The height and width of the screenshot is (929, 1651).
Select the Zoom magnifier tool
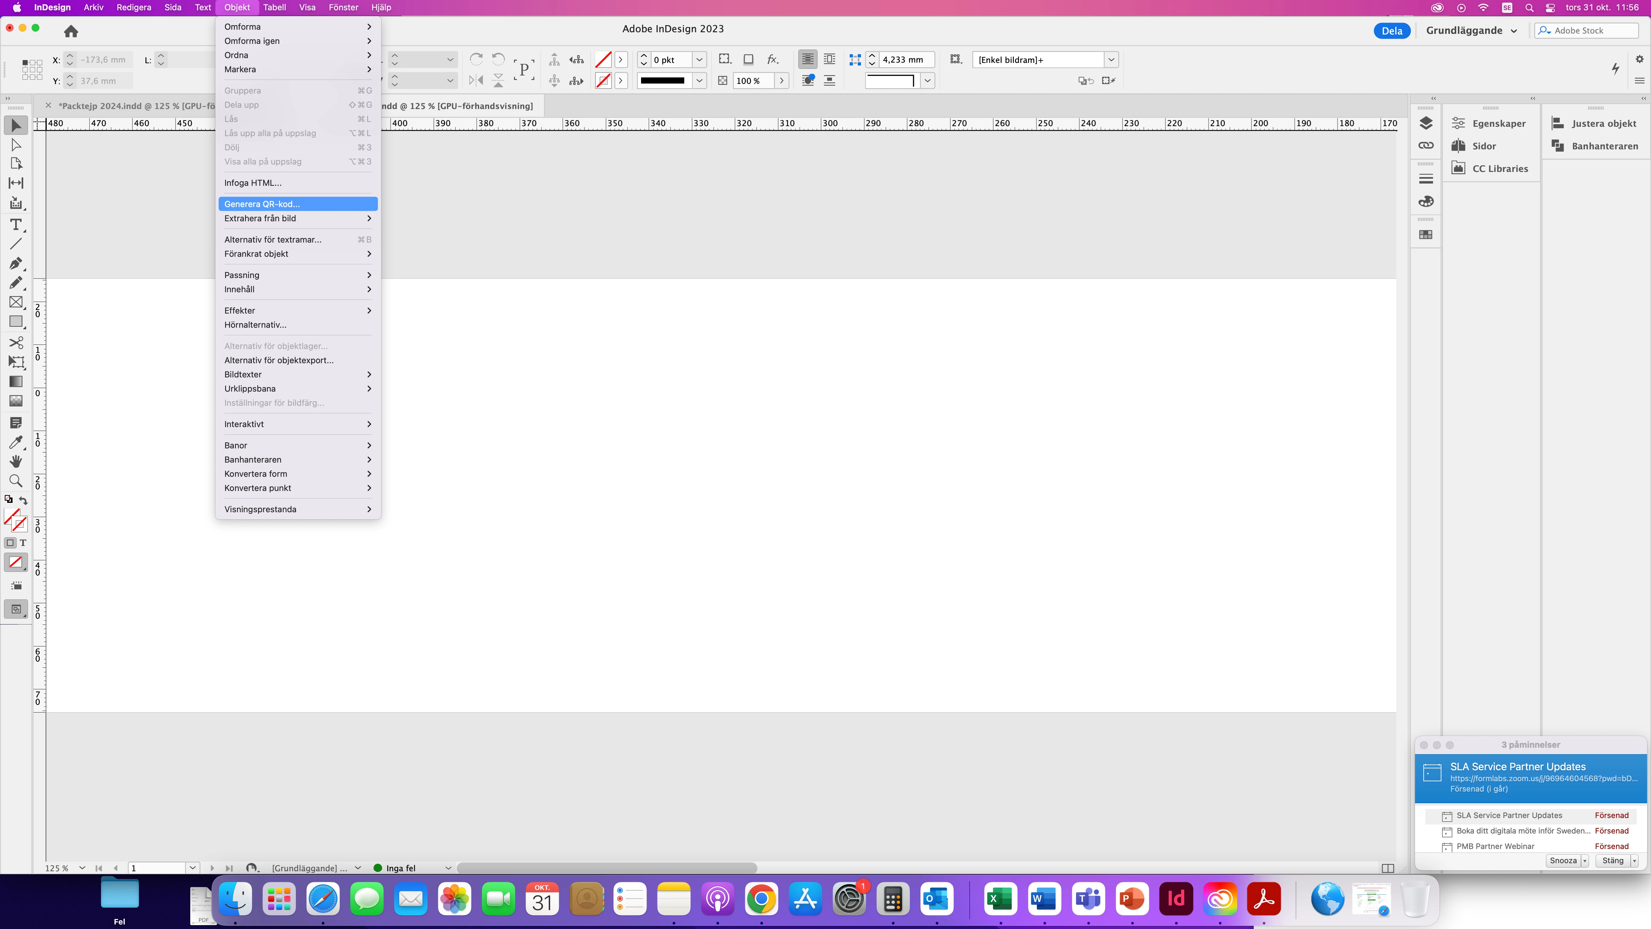[15, 481]
